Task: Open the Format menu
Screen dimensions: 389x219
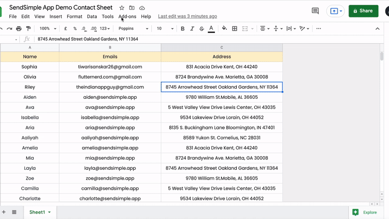Action: 74,17
